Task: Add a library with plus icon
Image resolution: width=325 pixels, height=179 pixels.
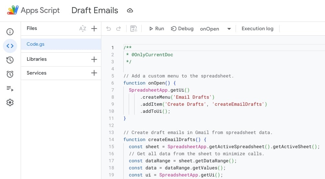Action: click(94, 59)
